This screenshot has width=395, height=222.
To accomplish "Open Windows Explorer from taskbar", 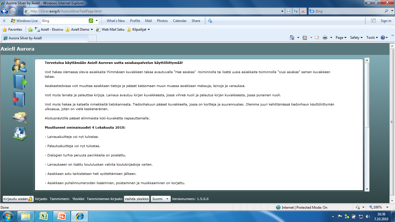I will coord(26,216).
